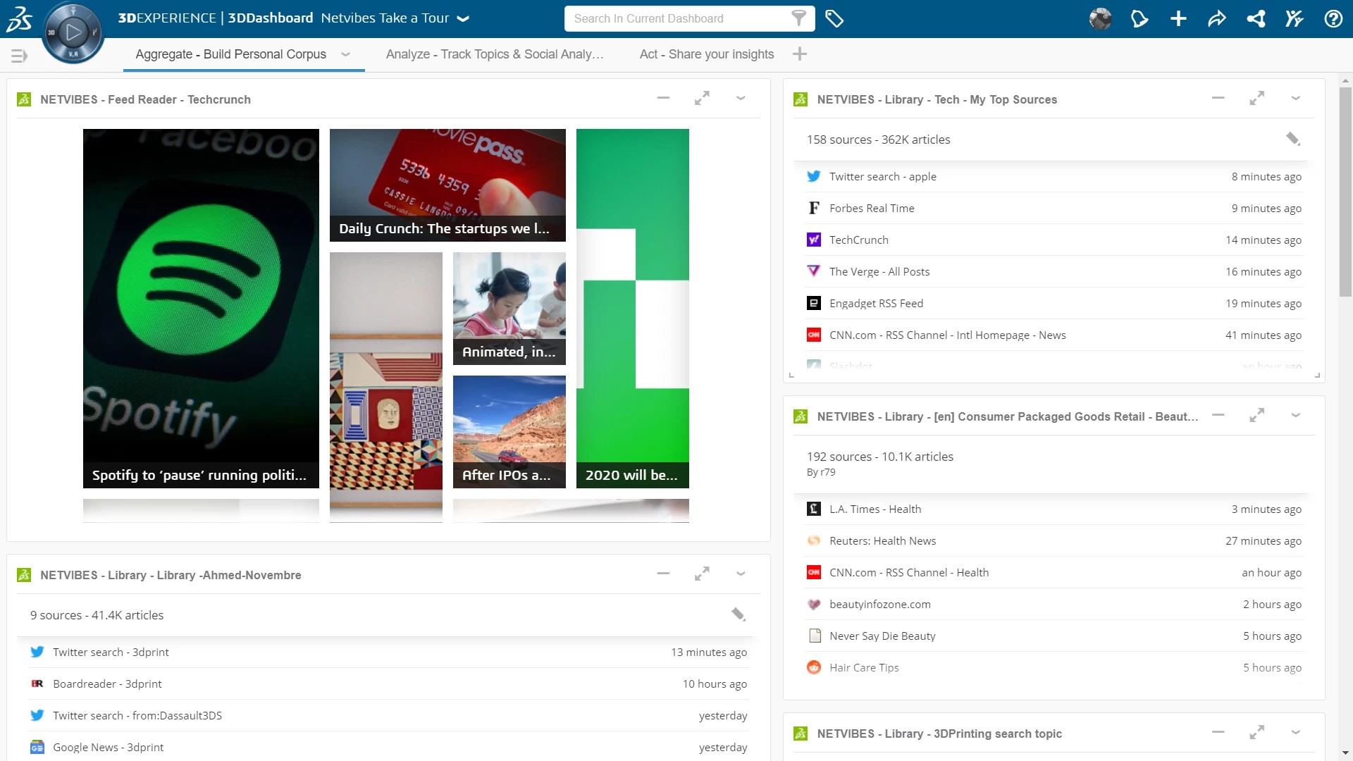
Task: Expand the Feed Reader Techcrunch panel dropdown arrow
Action: [x=741, y=99]
